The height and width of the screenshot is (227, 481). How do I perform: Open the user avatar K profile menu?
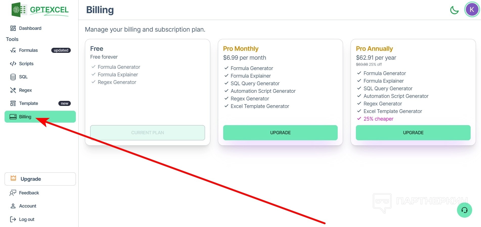click(472, 10)
